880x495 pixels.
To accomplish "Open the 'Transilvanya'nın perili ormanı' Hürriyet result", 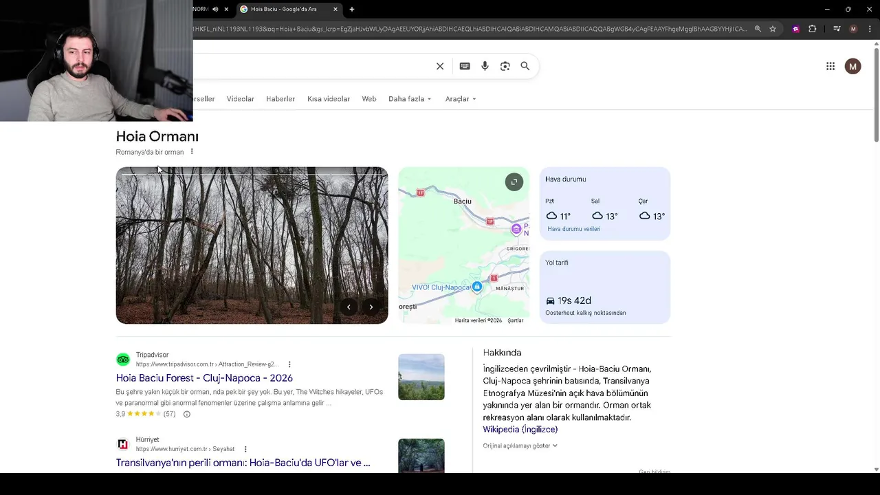I will tap(243, 463).
